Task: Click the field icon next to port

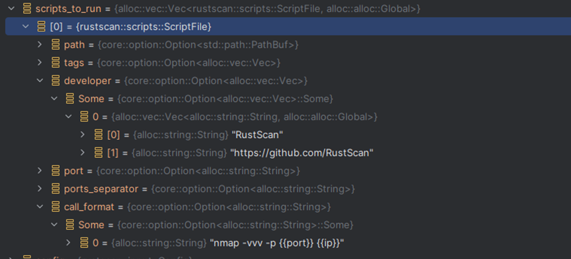Action: 55,171
